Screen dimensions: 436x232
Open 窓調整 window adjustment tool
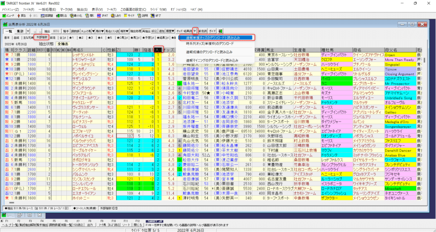[47, 16]
